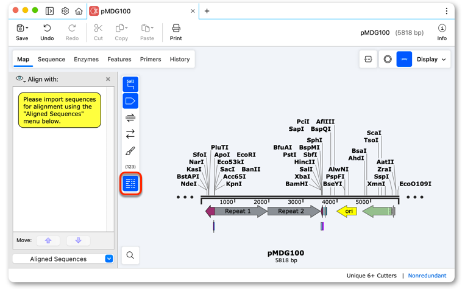Click the Nonredundant link
The width and height of the screenshot is (465, 289).
[427, 276]
